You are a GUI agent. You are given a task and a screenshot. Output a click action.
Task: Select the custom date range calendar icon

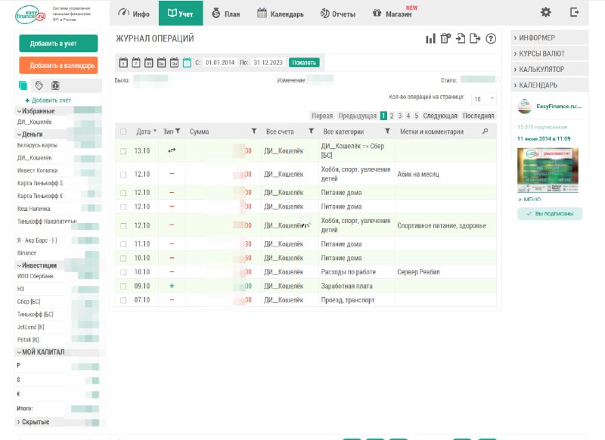(x=187, y=63)
